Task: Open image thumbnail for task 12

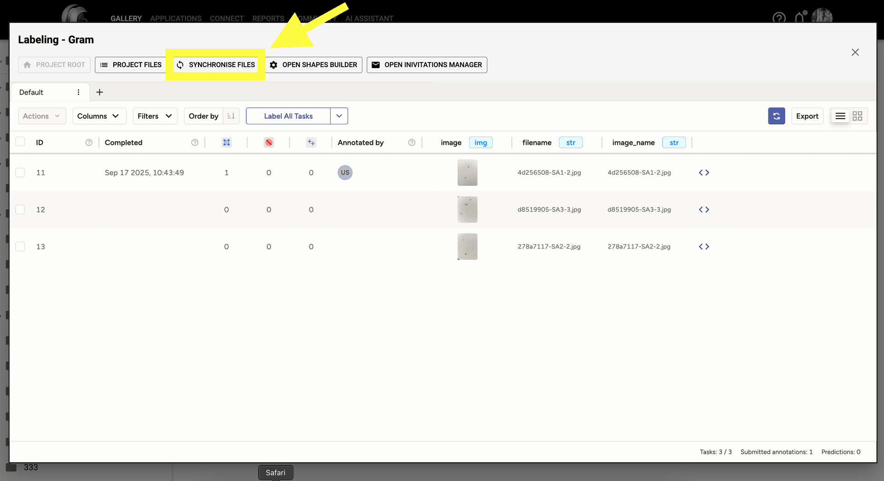Action: point(467,210)
